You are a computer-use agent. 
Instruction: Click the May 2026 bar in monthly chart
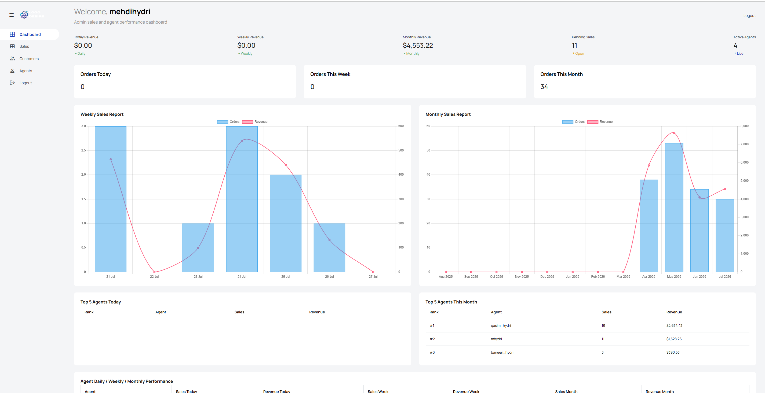coord(674,207)
